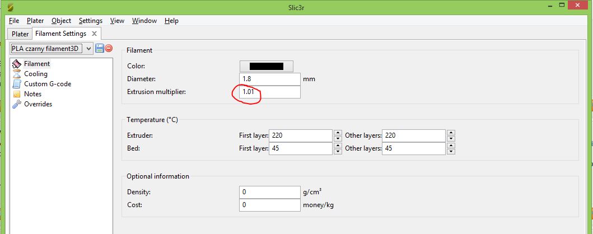
Task: Click the save preset floppy disk icon
Action: [x=100, y=49]
